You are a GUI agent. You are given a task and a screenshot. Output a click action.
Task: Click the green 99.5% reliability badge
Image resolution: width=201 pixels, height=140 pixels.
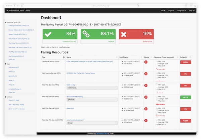(185, 97)
